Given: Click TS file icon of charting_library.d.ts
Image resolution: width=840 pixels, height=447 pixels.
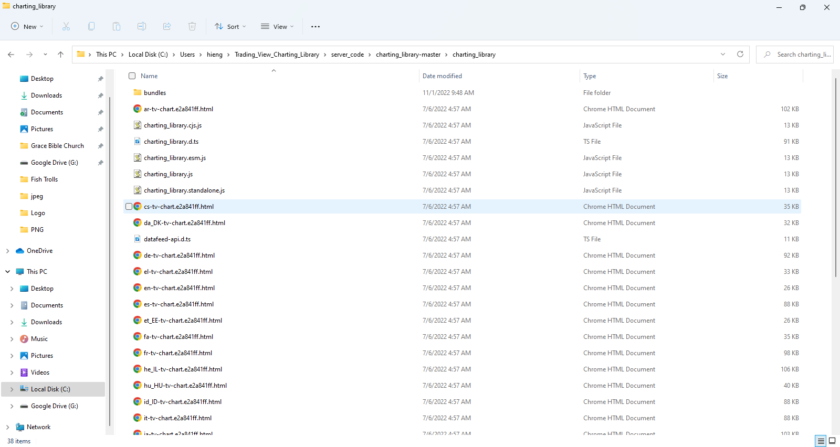Looking at the screenshot, I should coord(138,141).
